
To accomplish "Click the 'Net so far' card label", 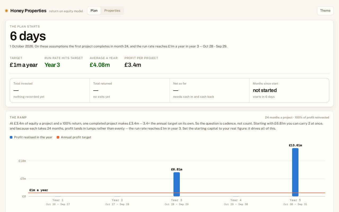I will (180, 83).
